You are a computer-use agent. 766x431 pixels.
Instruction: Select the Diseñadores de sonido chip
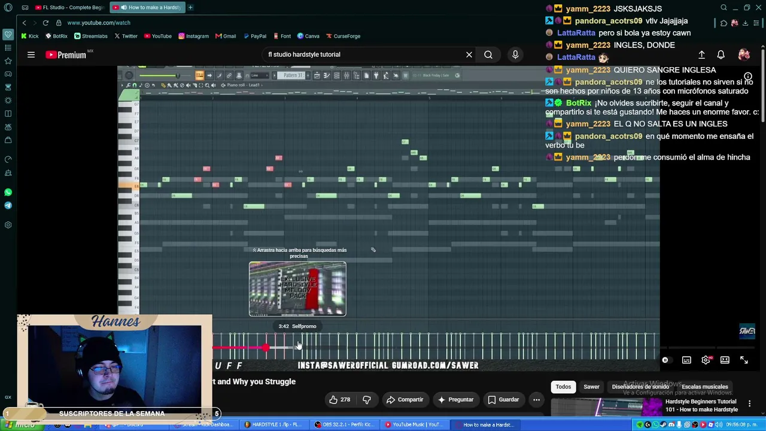640,387
